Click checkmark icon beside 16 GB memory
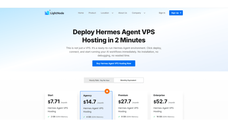Screen dimensions: 228x127 coord(154,117)
